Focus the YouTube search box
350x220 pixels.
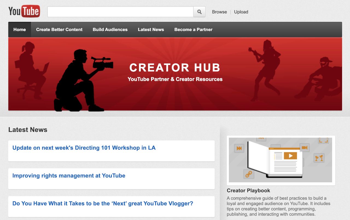[120, 12]
